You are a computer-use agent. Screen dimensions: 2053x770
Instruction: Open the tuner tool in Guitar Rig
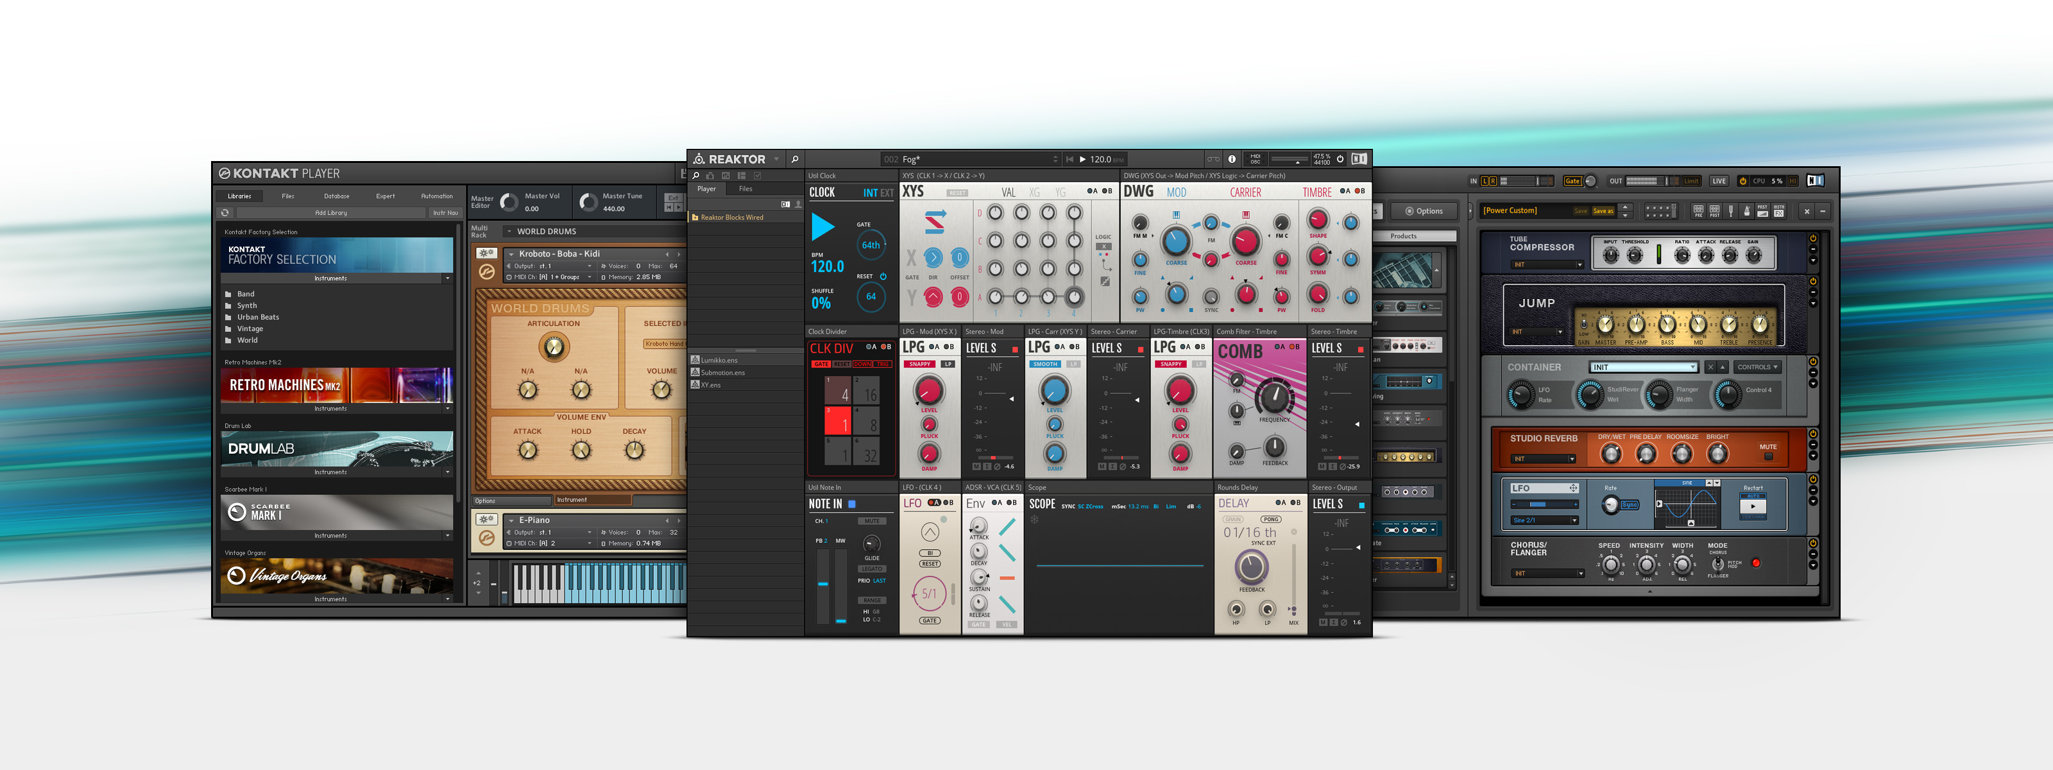(x=1731, y=211)
